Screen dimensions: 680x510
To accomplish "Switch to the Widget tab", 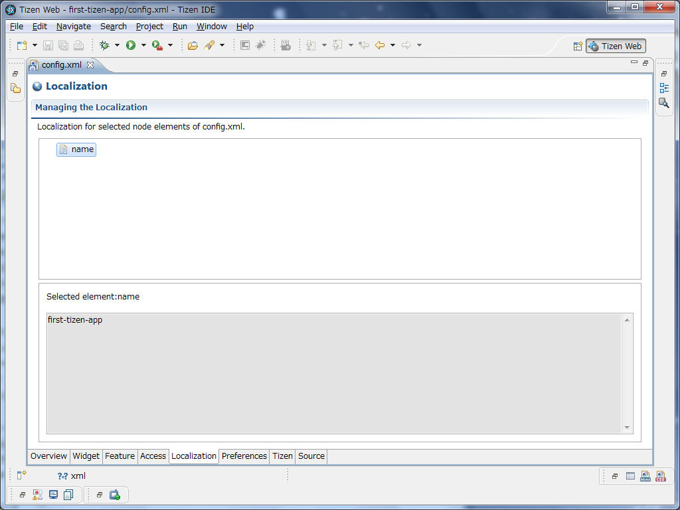I will click(x=86, y=456).
